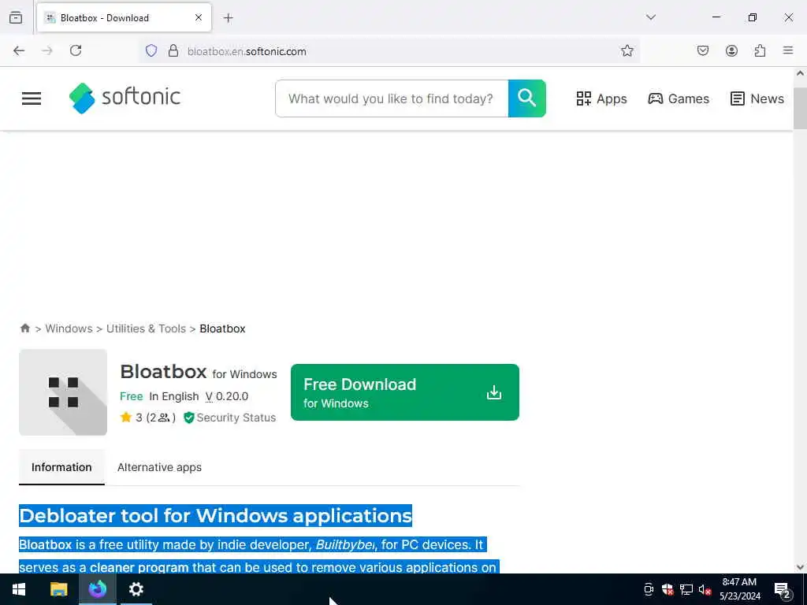Switch to the Information tab

point(61,467)
